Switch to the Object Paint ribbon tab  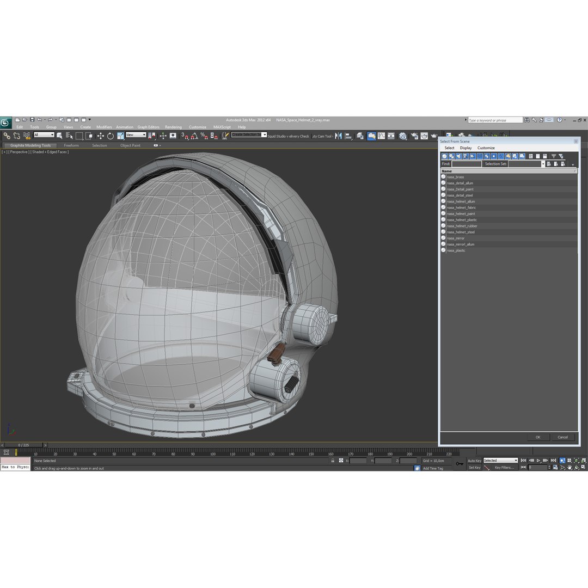point(130,145)
